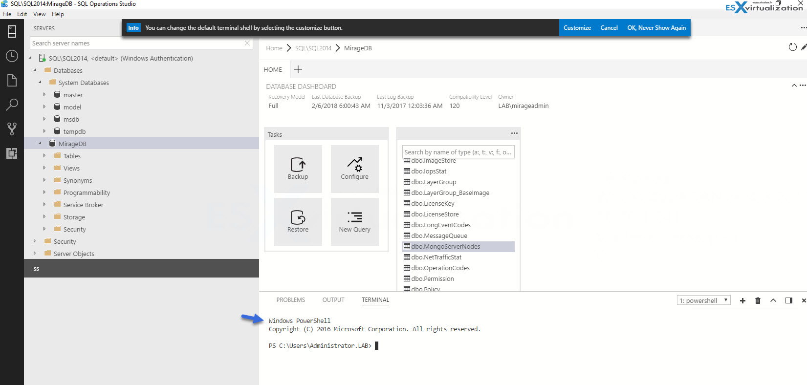This screenshot has height=385, width=807.
Task: Open Source Control branch icon
Action: click(12, 128)
